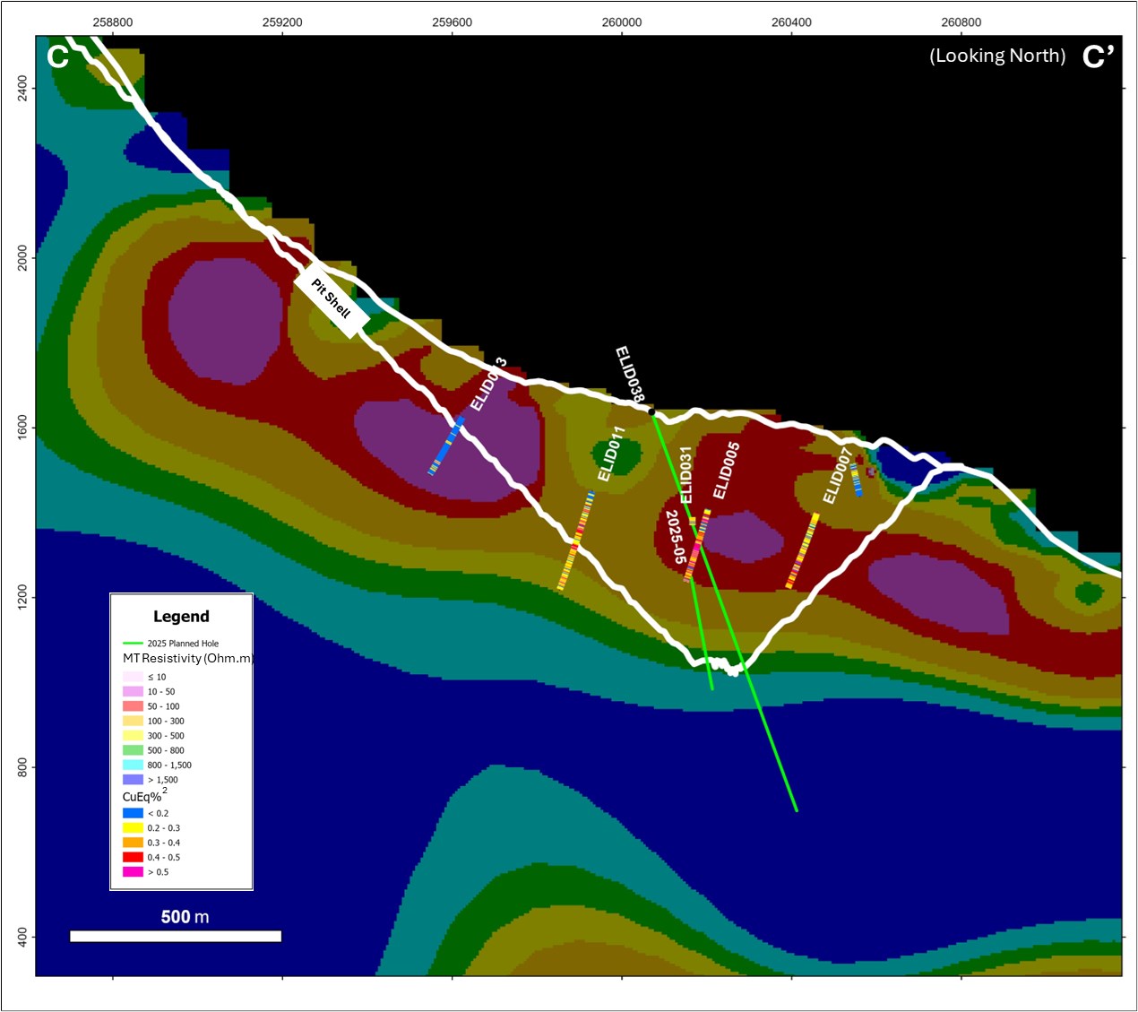Image resolution: width=1138 pixels, height=1012 pixels.
Task: Click the green 2025 Planned Hole legend line
Action: 133,644
